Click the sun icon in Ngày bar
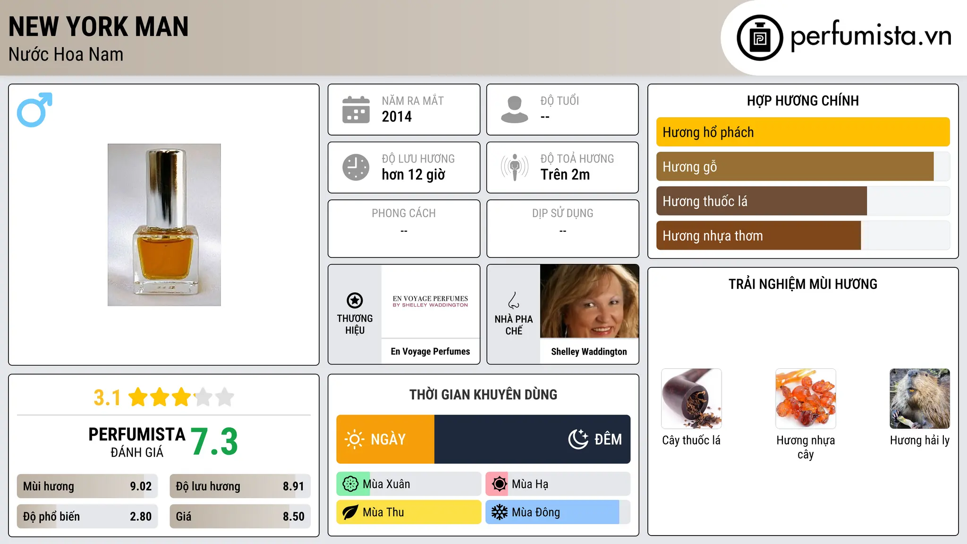The width and height of the screenshot is (967, 544). coord(355,439)
